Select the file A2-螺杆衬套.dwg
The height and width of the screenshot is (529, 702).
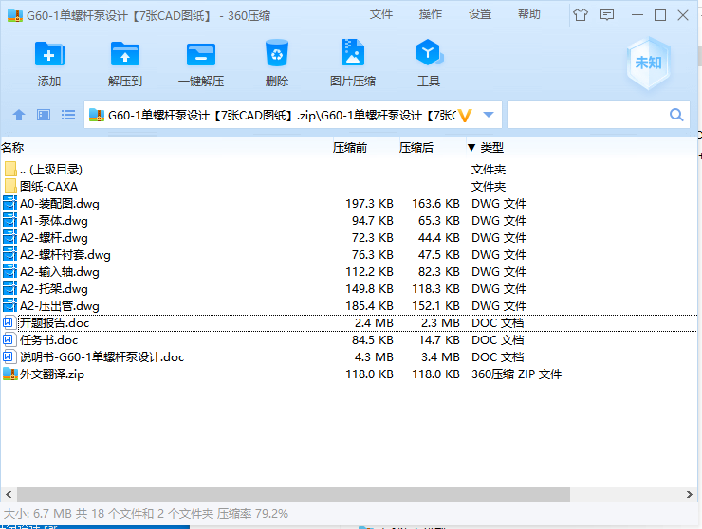(65, 255)
